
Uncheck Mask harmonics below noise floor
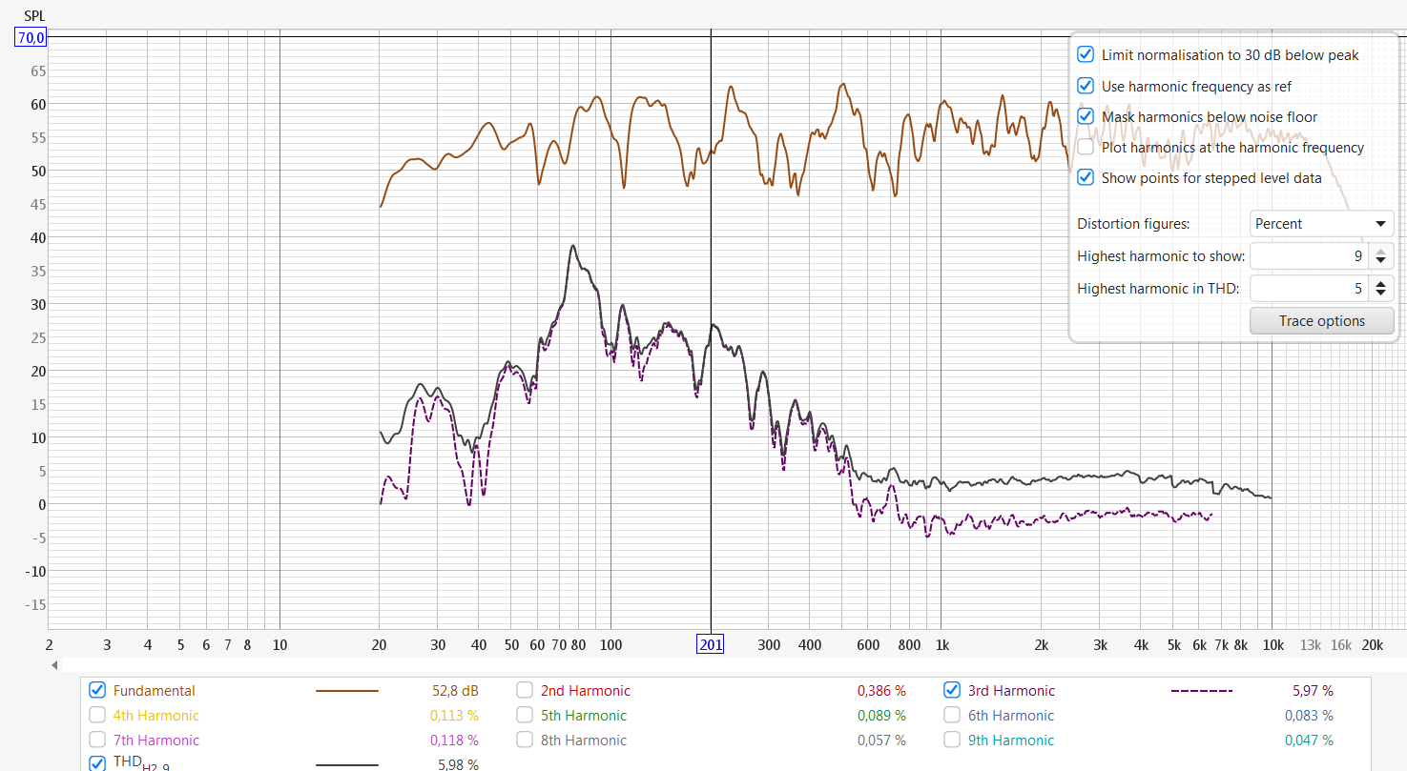[1086, 116]
